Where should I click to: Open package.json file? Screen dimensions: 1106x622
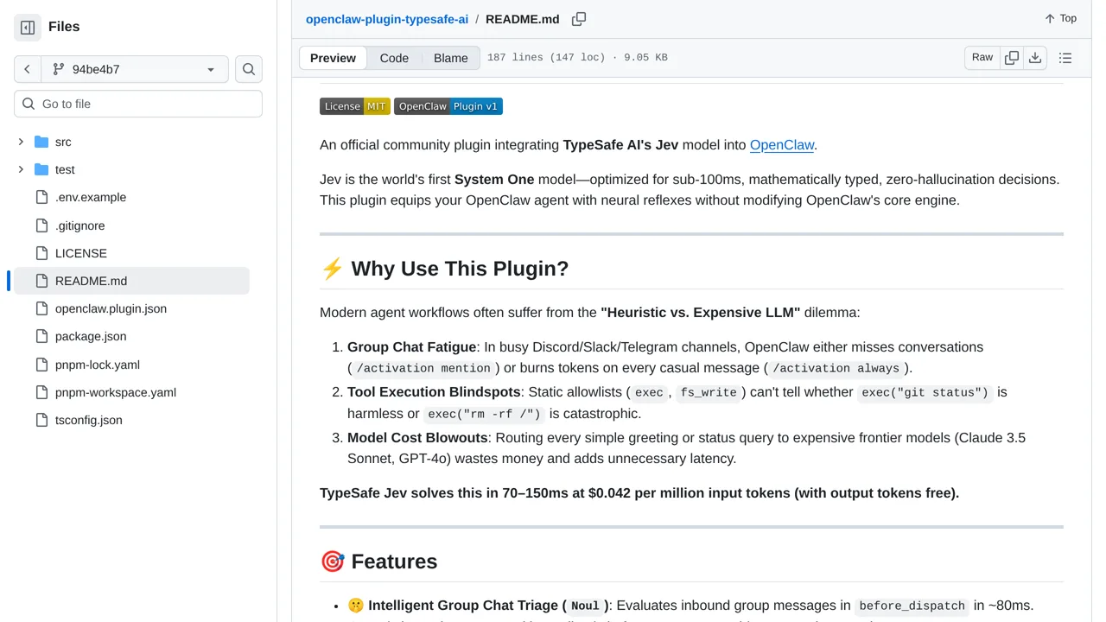pos(91,336)
